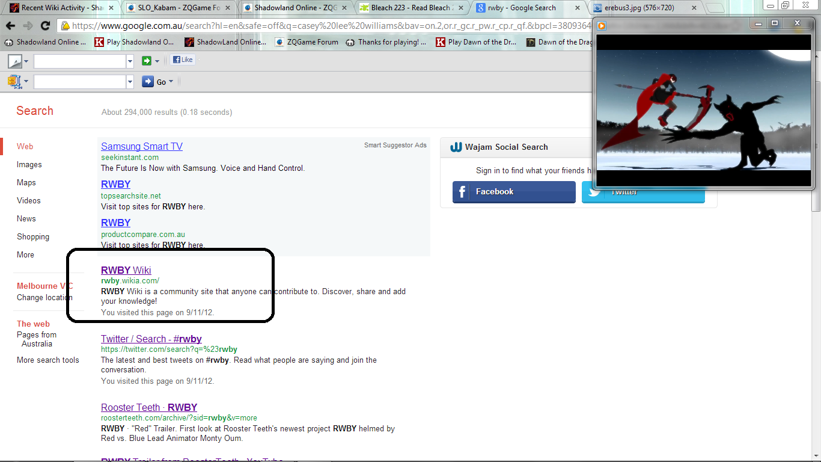
Task: Expand More search categories
Action: coord(25,254)
